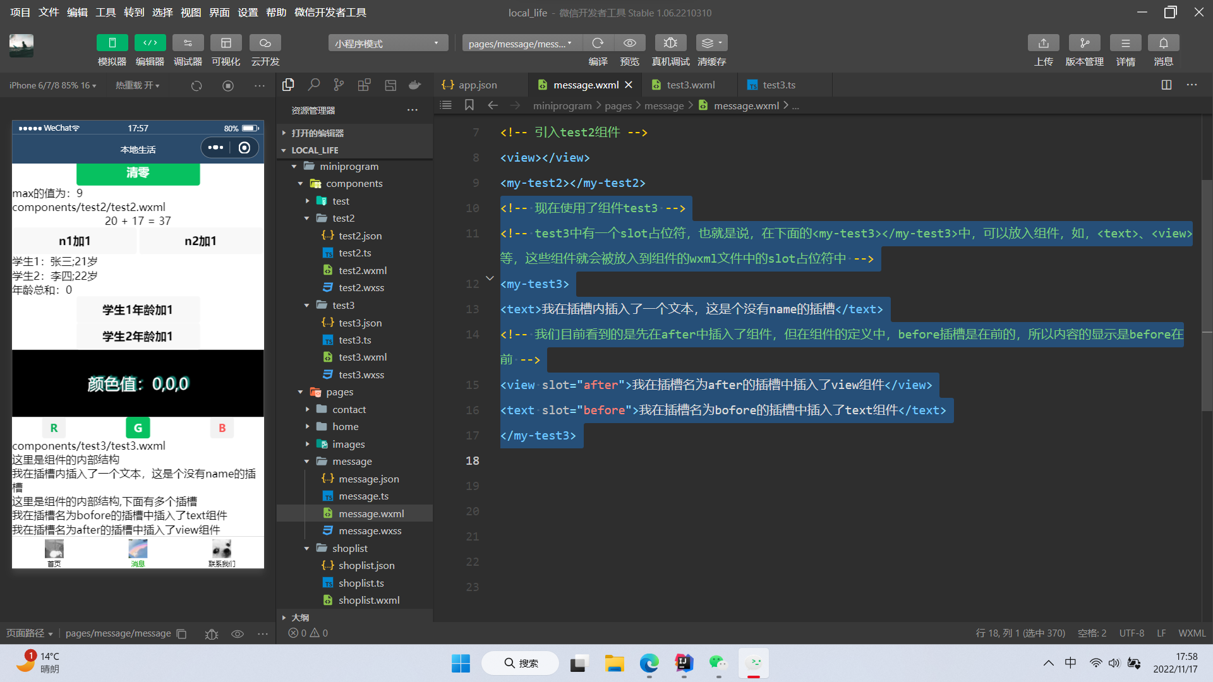Tap the n1加1 button
The width and height of the screenshot is (1213, 682).
[75, 241]
